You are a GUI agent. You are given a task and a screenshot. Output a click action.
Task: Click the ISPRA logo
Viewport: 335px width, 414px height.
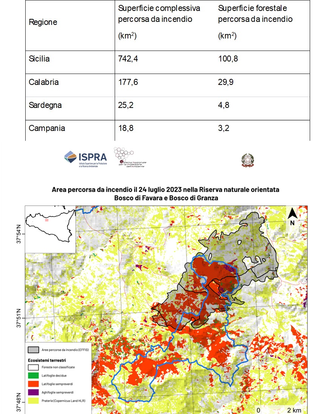(x=86, y=159)
